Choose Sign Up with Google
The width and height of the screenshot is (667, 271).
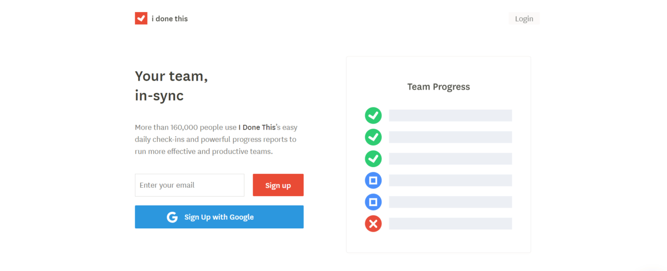coord(219,217)
